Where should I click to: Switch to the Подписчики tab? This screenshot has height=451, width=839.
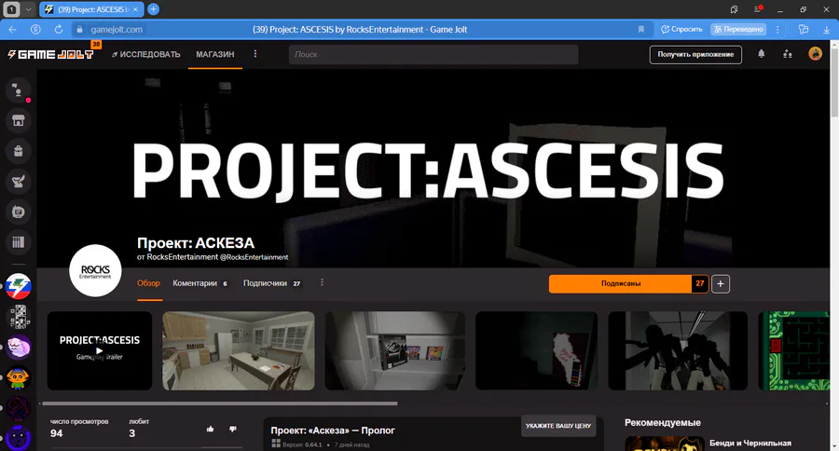tap(272, 283)
